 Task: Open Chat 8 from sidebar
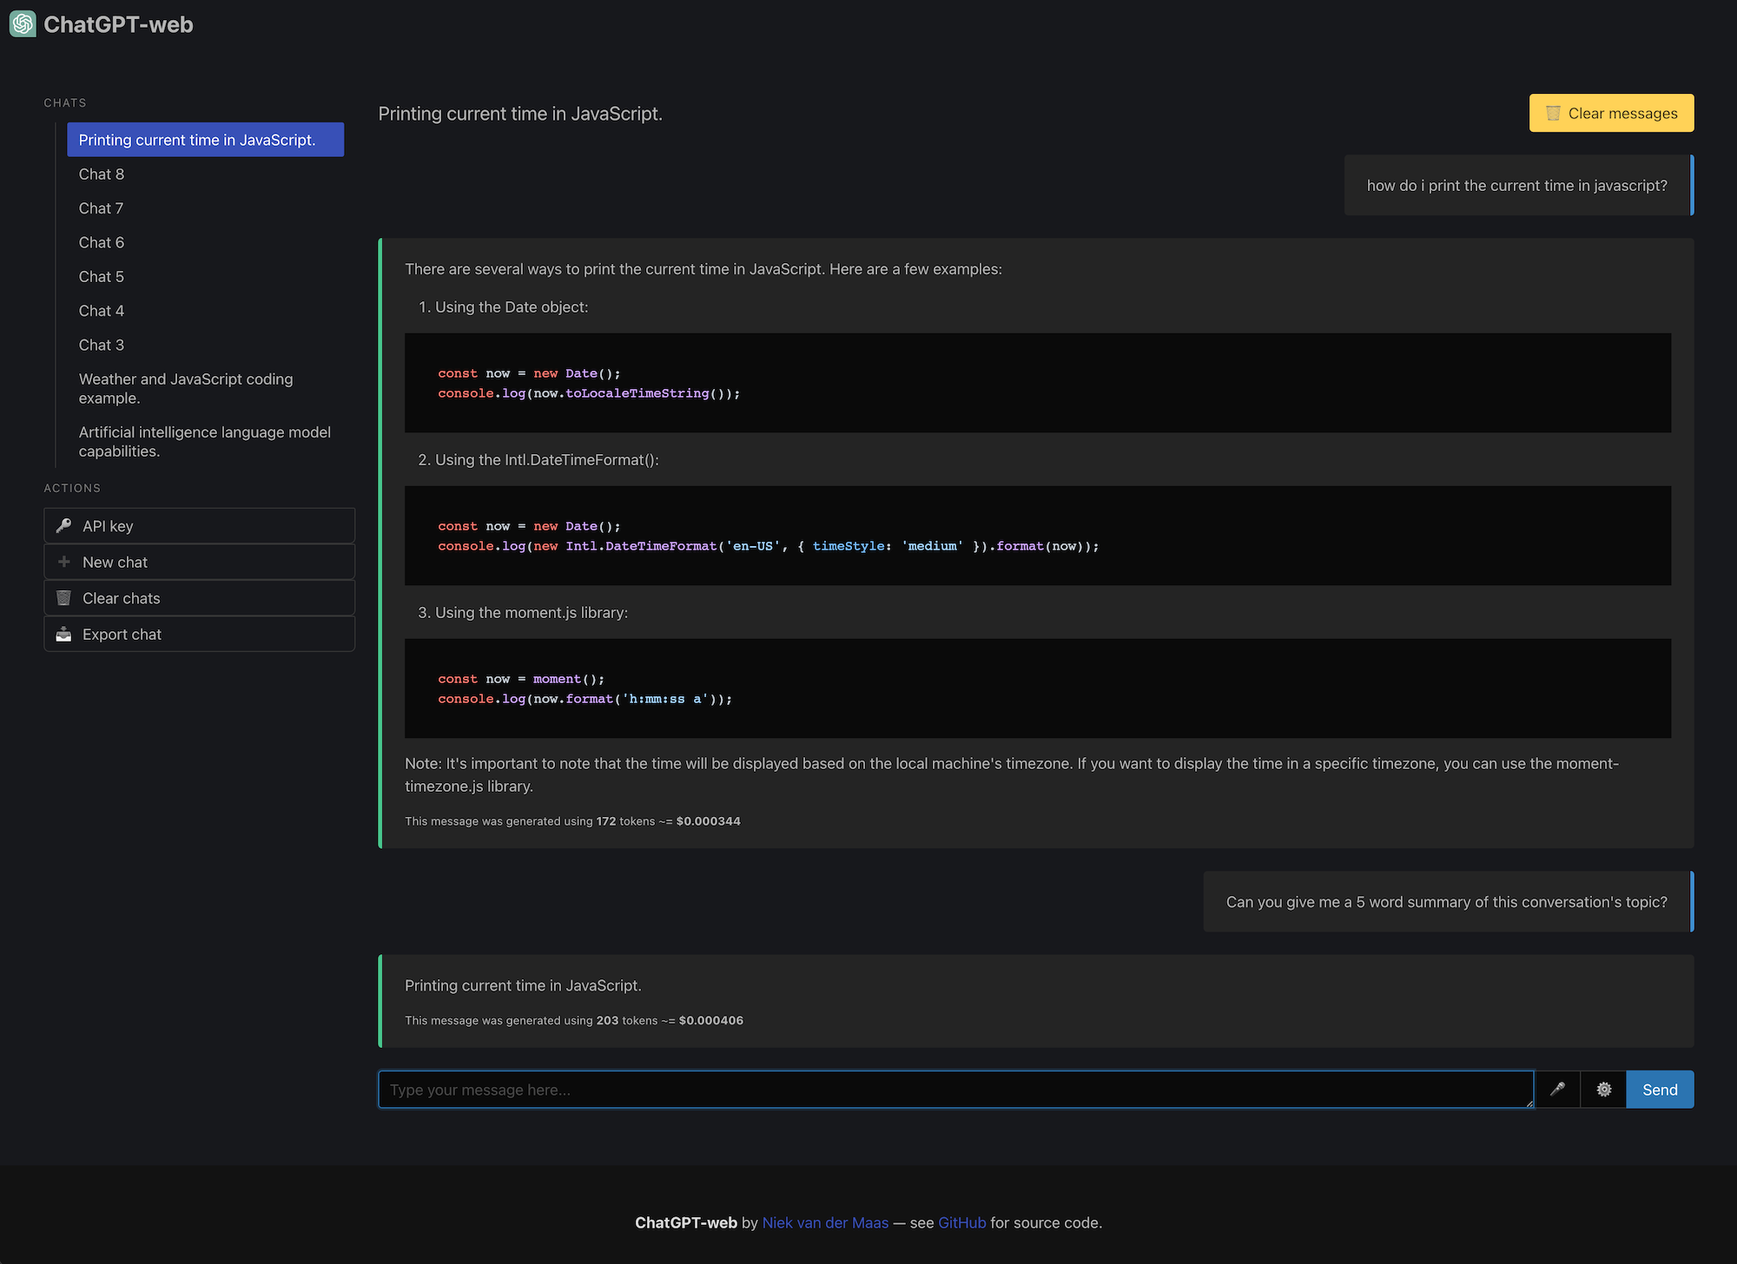(x=100, y=173)
